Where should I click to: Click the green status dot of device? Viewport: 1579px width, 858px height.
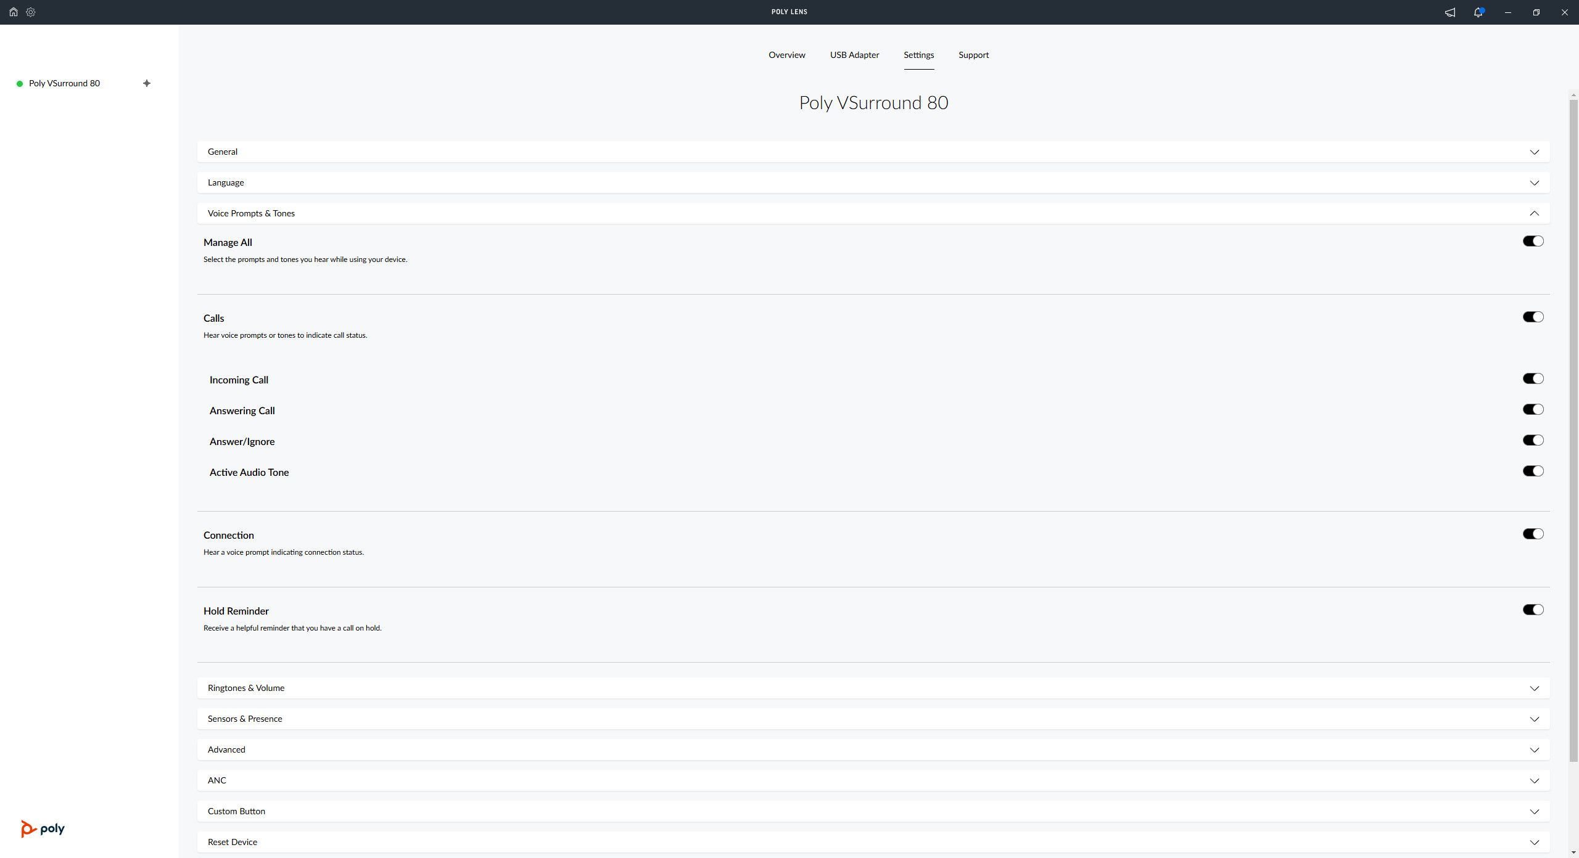(20, 84)
